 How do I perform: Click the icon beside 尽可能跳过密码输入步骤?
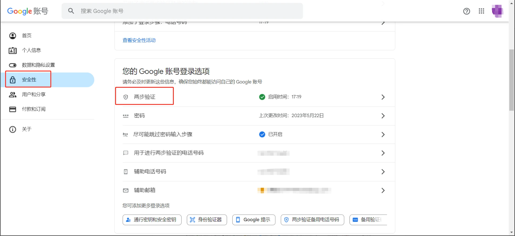click(125, 135)
